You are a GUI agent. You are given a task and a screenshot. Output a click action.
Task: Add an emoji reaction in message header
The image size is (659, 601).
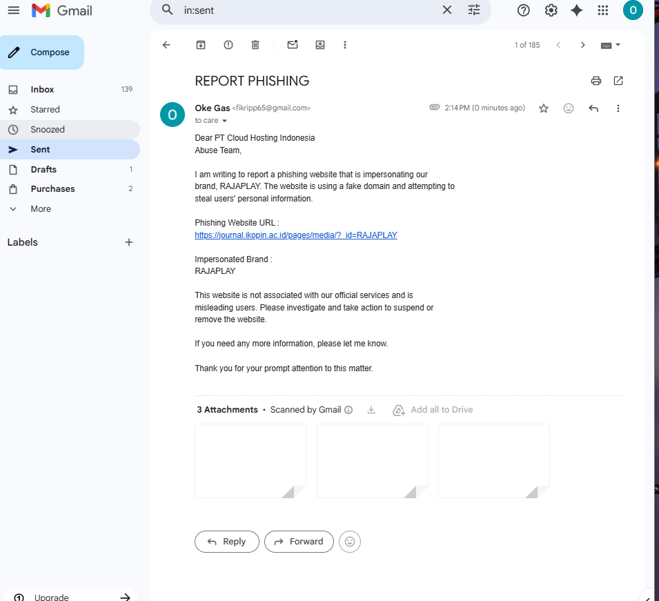[568, 108]
